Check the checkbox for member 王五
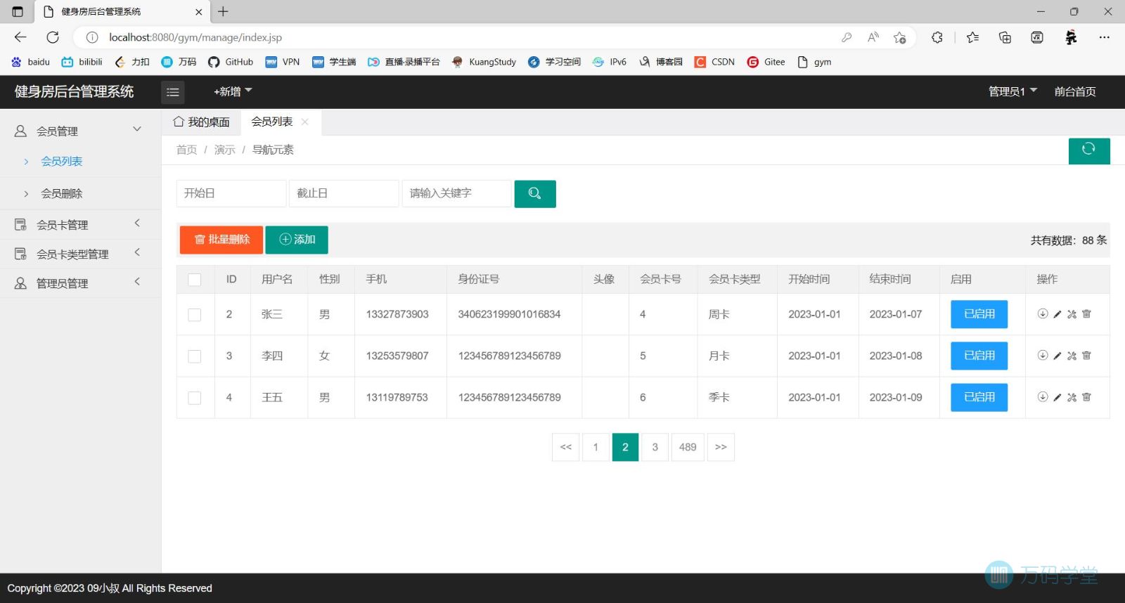The image size is (1125, 603). [195, 398]
